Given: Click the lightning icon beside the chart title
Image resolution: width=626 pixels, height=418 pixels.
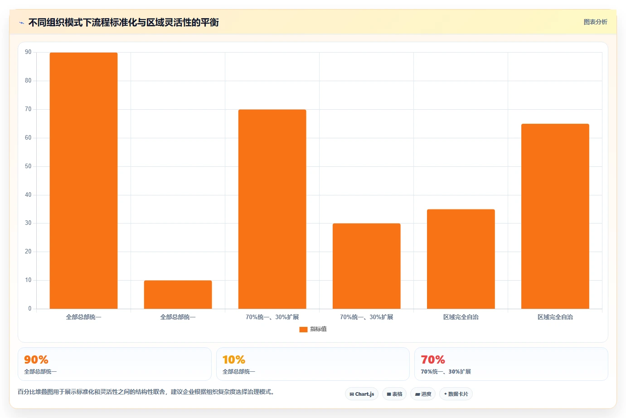Looking at the screenshot, I should point(22,23).
